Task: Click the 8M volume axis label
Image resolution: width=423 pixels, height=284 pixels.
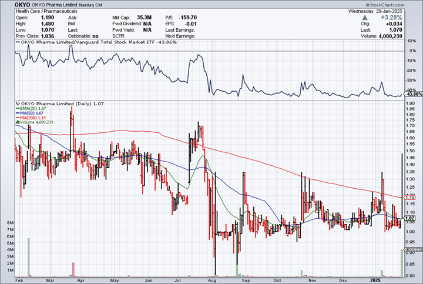Action: point(10,223)
